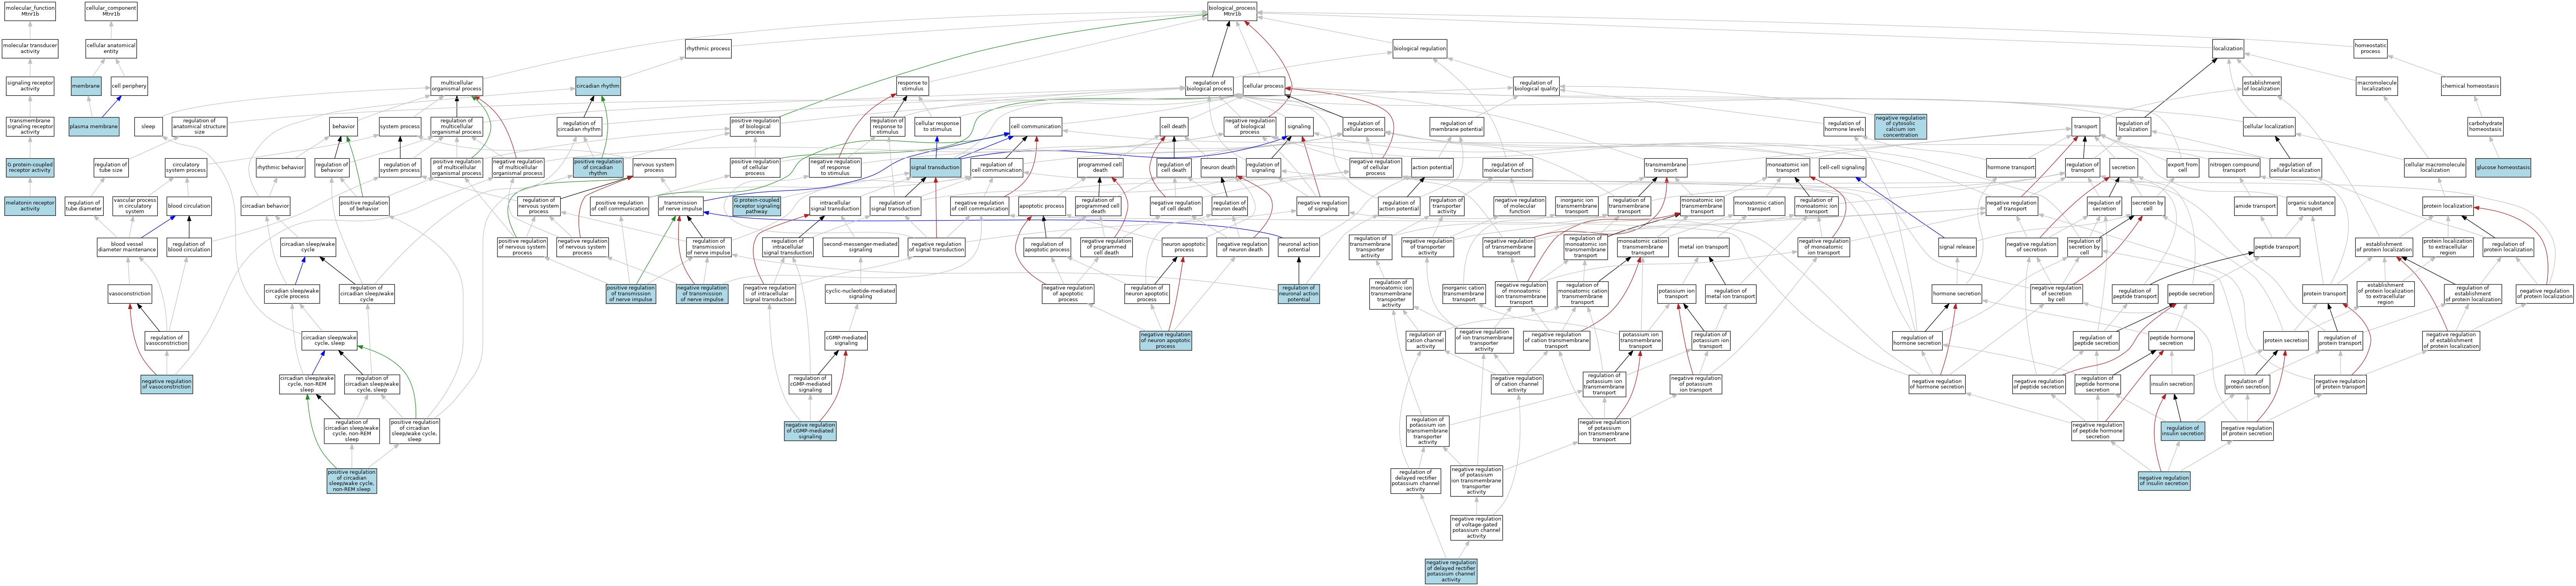This screenshot has height=586, width=2576.
Task: Select the plain 'transport' node
Action: [2085, 127]
